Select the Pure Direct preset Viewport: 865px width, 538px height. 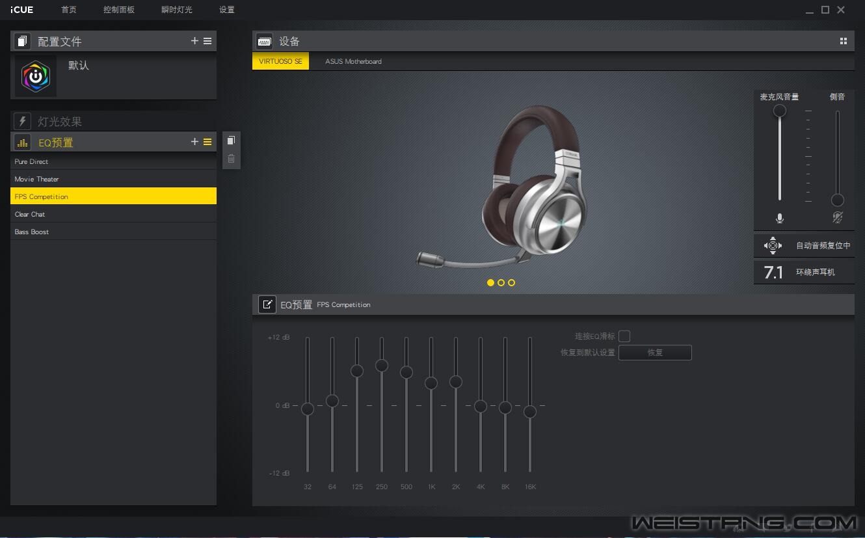tap(113, 161)
